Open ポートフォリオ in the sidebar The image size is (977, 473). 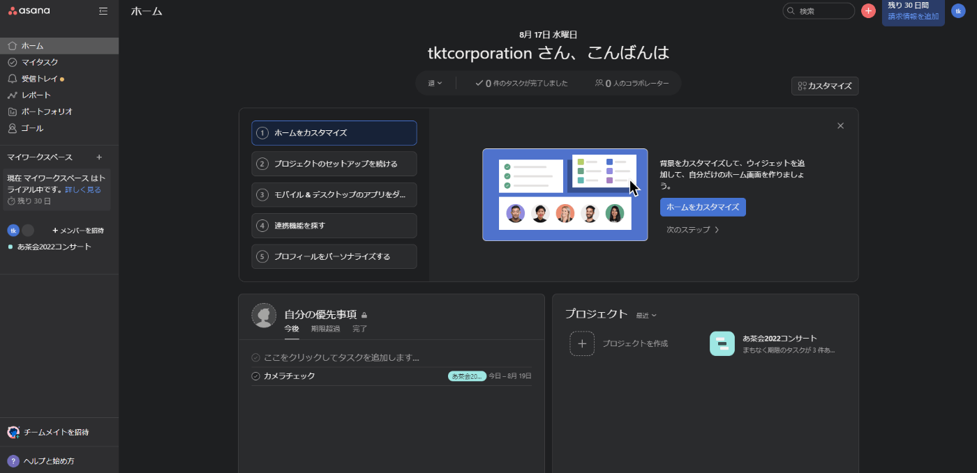coord(59,111)
